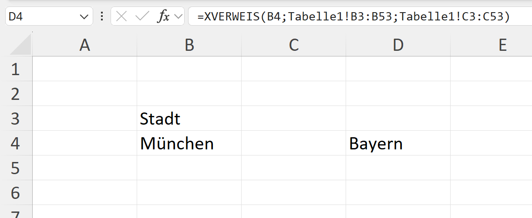Select column A header

click(85, 45)
